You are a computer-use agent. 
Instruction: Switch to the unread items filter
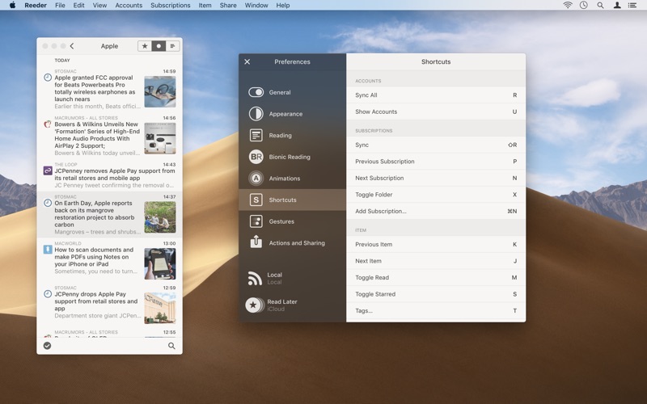pos(159,46)
